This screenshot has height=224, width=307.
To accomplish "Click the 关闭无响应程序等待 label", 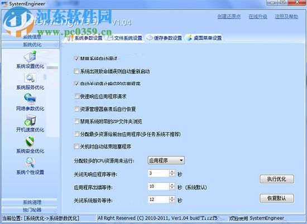I will [95, 174].
